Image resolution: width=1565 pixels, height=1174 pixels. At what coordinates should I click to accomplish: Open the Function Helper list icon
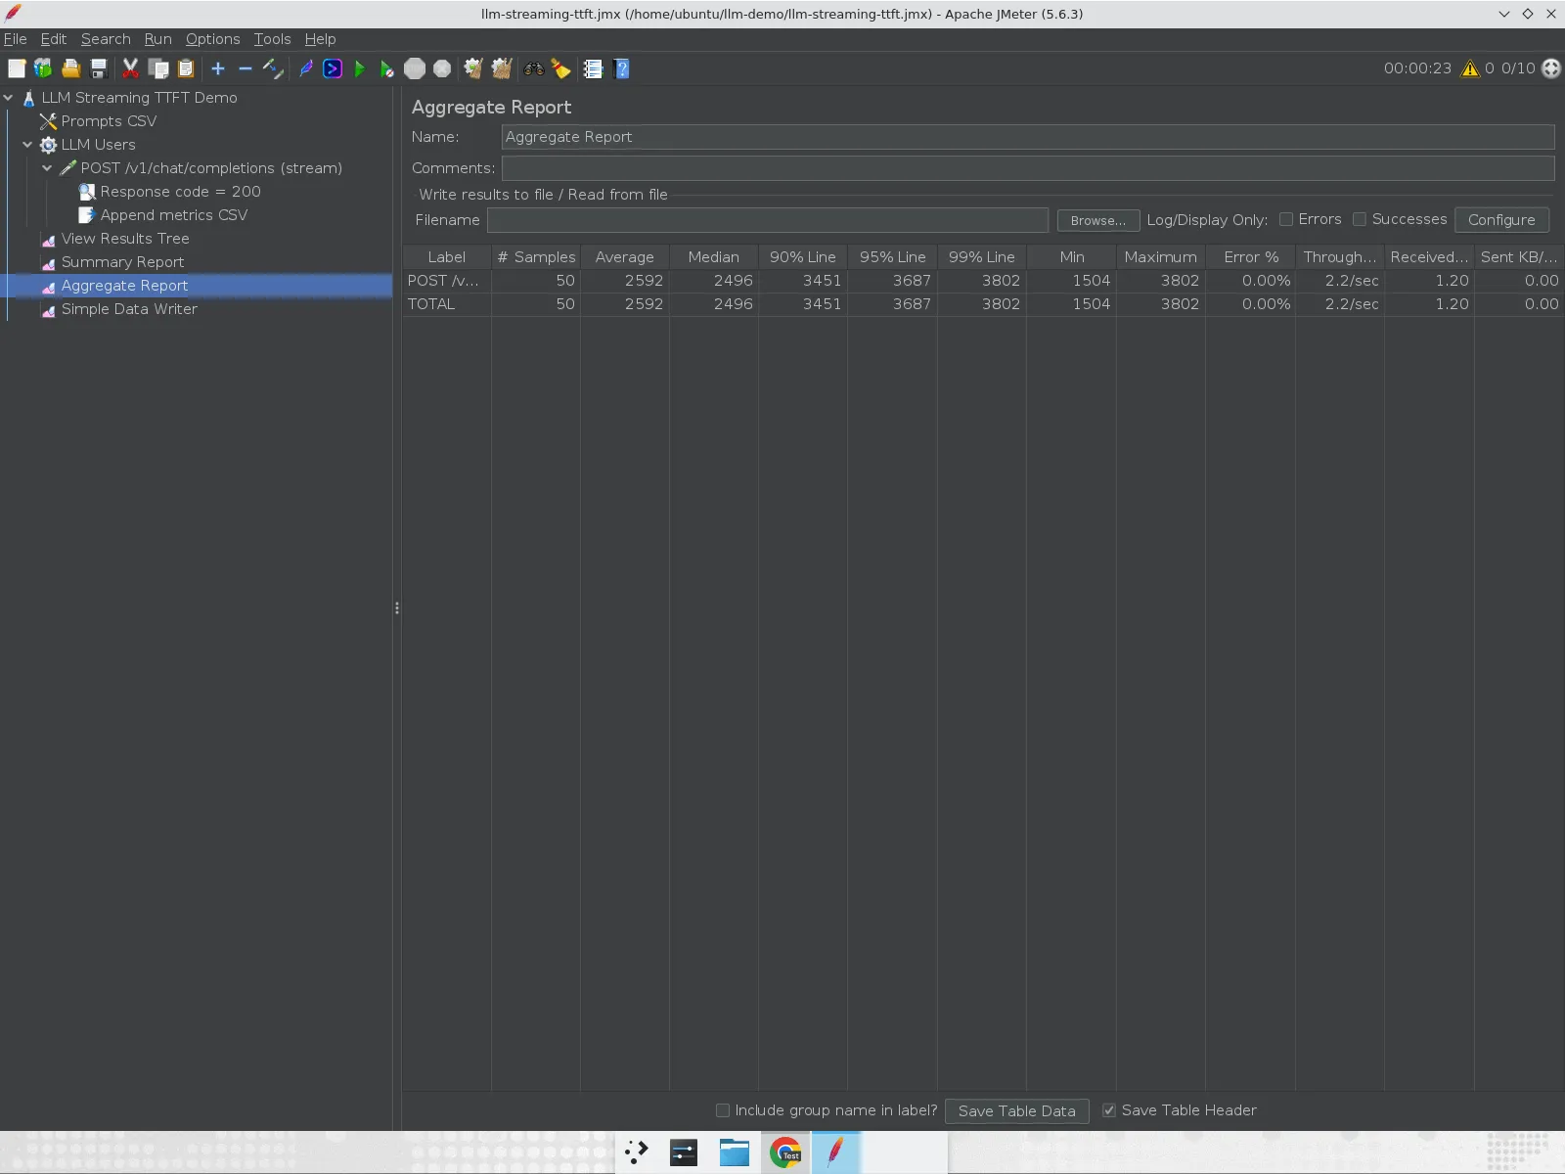coord(593,68)
